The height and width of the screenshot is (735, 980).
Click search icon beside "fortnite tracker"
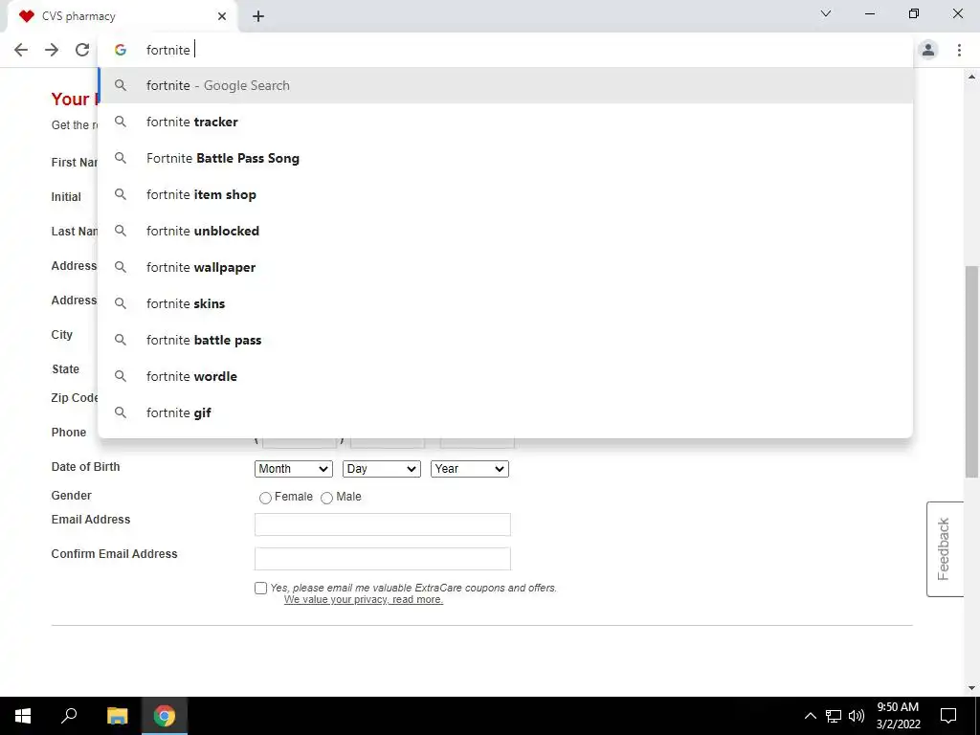click(x=121, y=122)
